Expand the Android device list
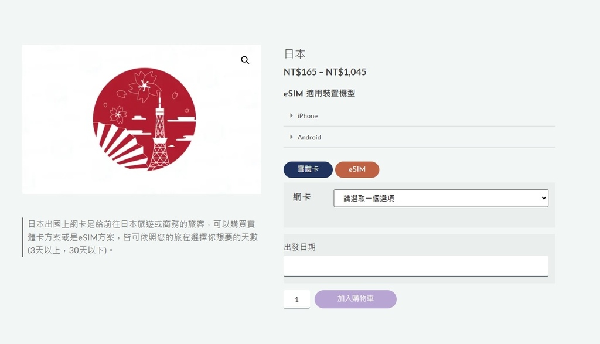 [419, 137]
